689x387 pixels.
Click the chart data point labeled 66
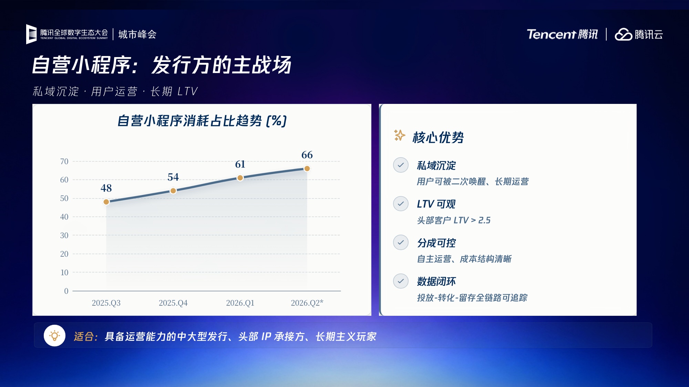(x=307, y=169)
